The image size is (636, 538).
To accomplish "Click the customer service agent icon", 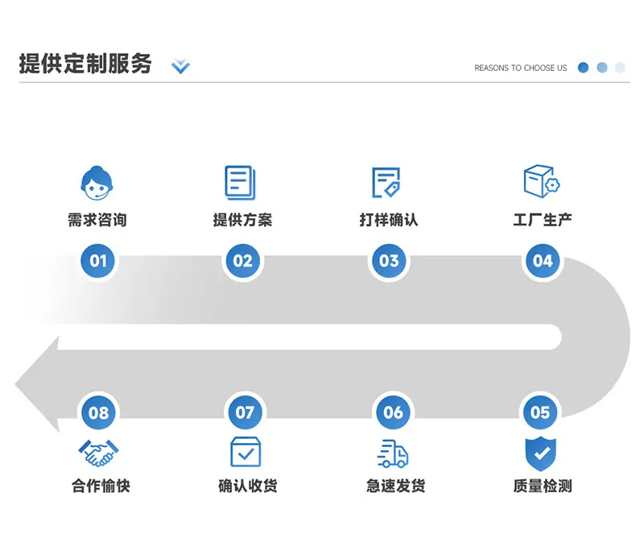I will [x=97, y=183].
